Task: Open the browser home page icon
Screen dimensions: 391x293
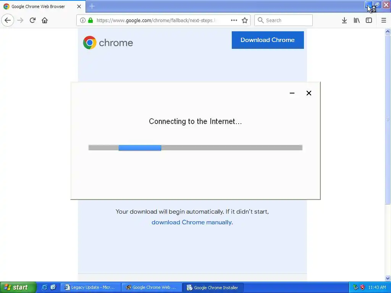Action: [45, 20]
